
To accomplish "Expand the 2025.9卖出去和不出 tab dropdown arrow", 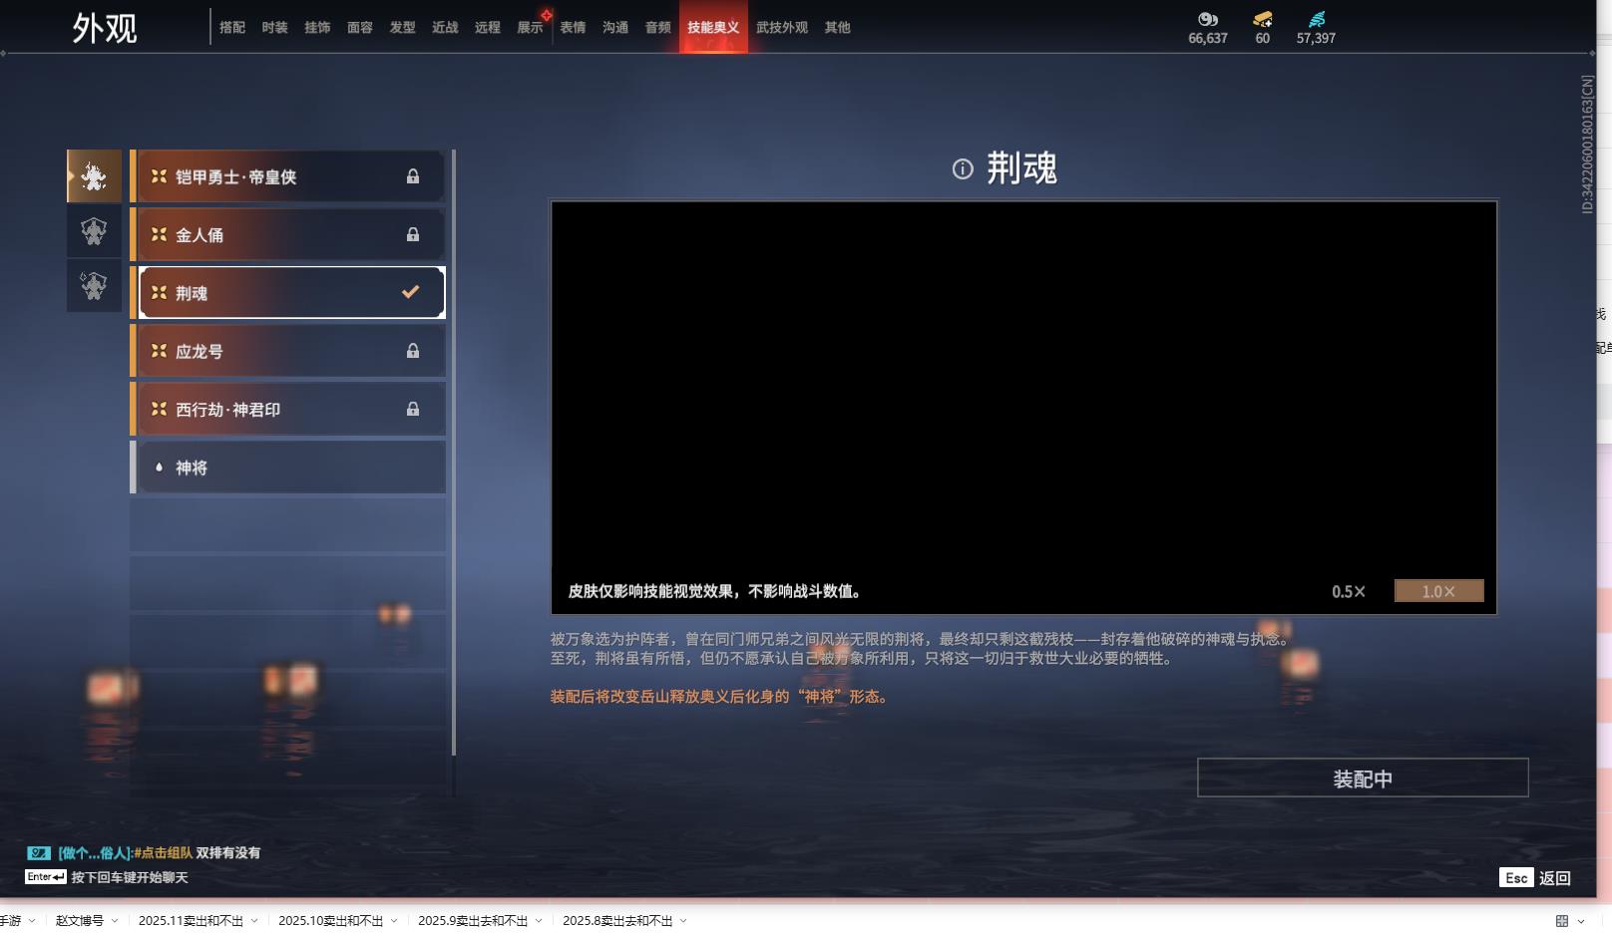I will [539, 921].
